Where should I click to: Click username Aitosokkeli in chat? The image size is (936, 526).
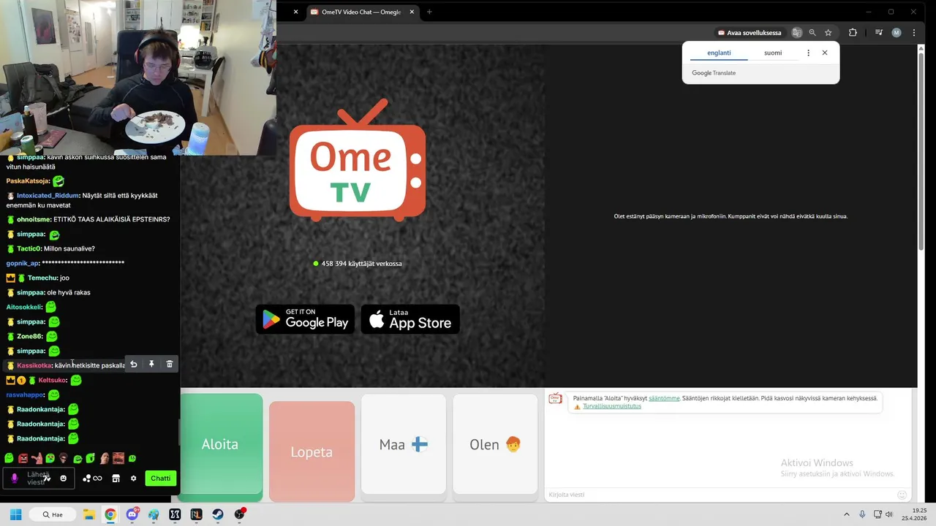point(24,307)
